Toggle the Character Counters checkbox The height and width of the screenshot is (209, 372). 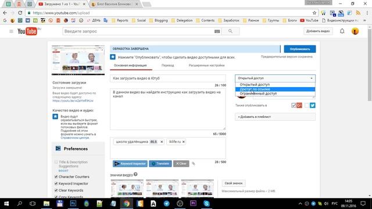click(x=56, y=176)
